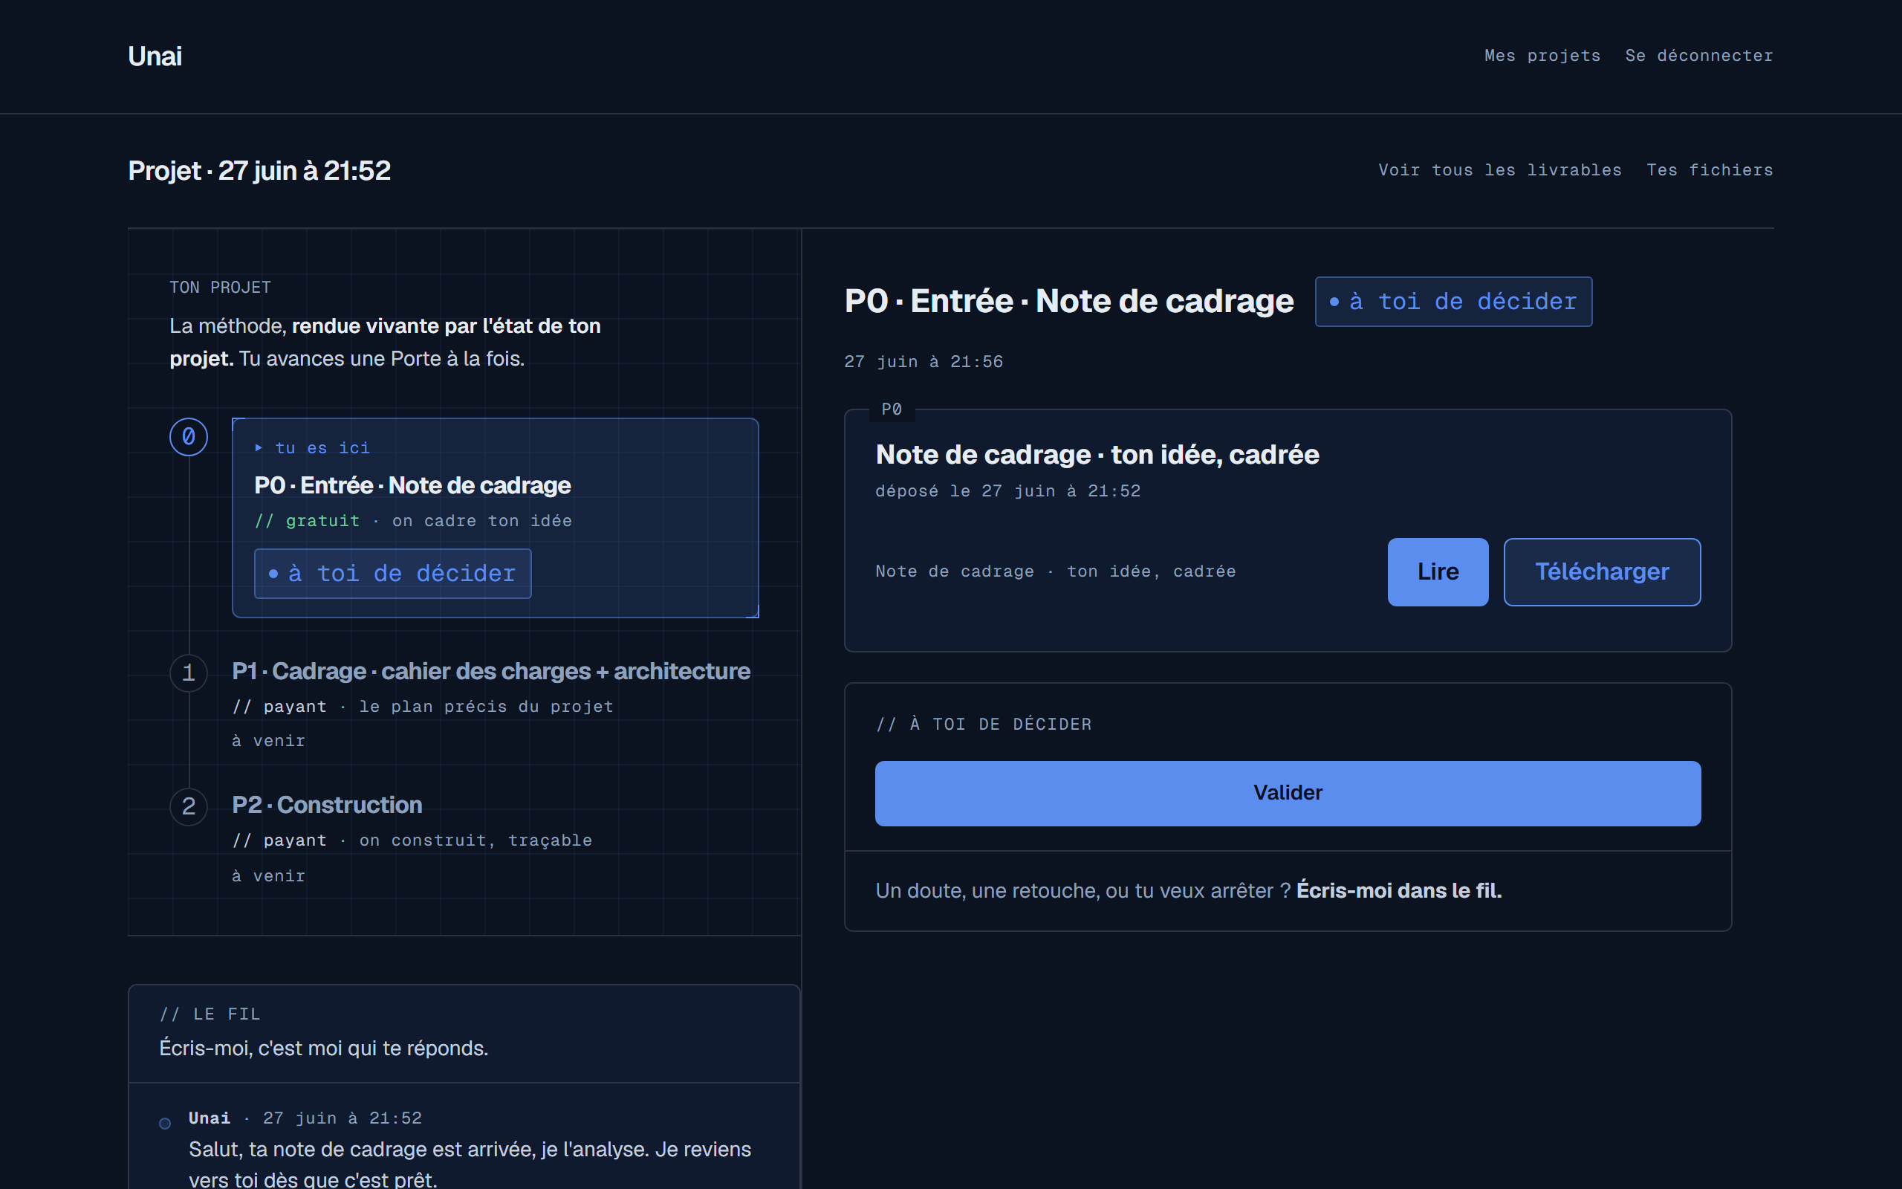Click 'TON PROJET' label
The height and width of the screenshot is (1189, 1902).
(220, 288)
